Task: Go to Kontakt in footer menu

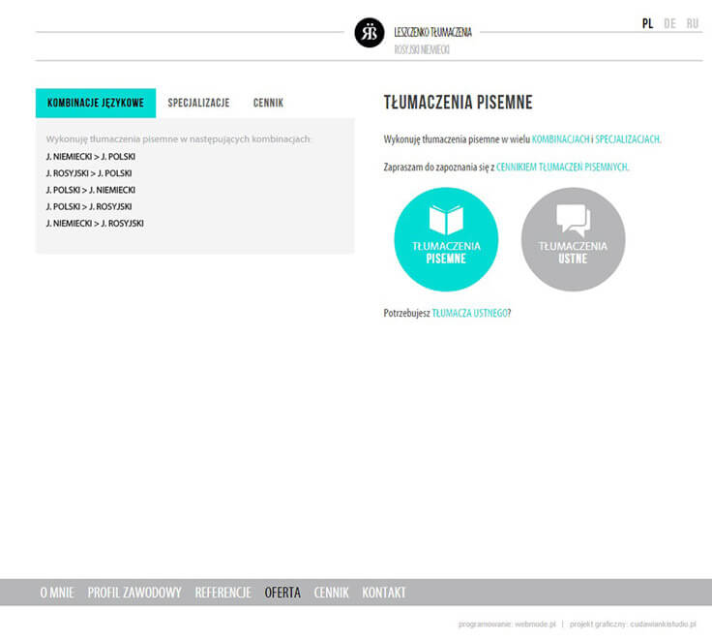Action: point(384,593)
